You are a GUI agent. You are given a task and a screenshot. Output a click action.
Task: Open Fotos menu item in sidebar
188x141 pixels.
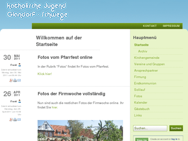pos(138,96)
